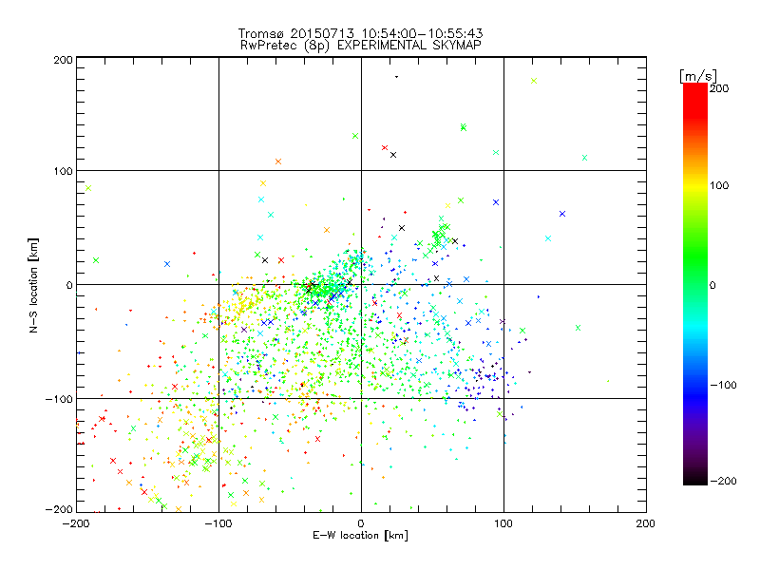760x570 pixels.
Task: Click the colorbar tick label '-200'
Action: [723, 481]
